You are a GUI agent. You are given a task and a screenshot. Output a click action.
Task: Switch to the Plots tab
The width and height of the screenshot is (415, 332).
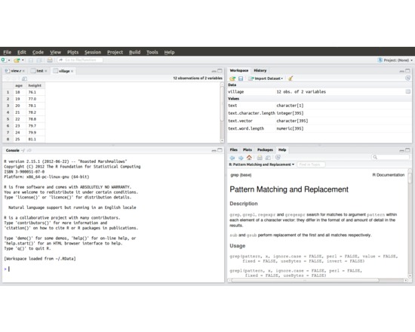(x=247, y=150)
